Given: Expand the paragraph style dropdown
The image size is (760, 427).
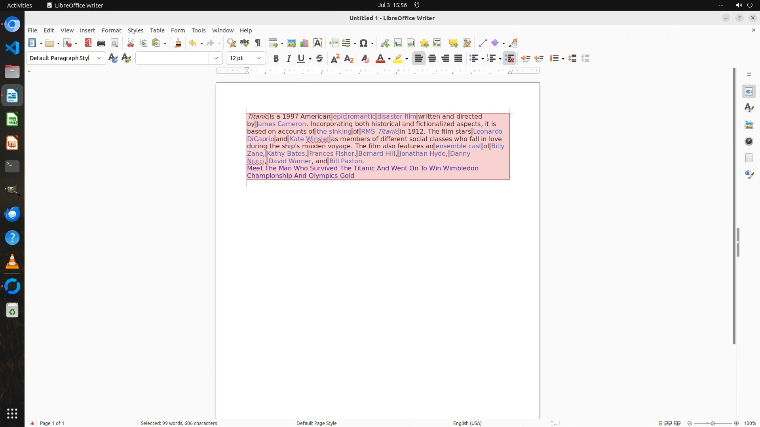Looking at the screenshot, I should [99, 59].
